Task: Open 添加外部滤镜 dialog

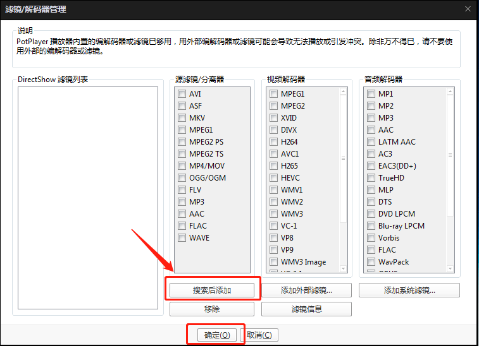Action: coord(306,290)
